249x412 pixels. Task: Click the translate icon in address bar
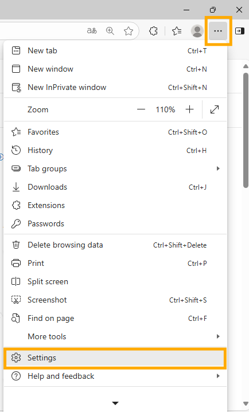click(92, 31)
